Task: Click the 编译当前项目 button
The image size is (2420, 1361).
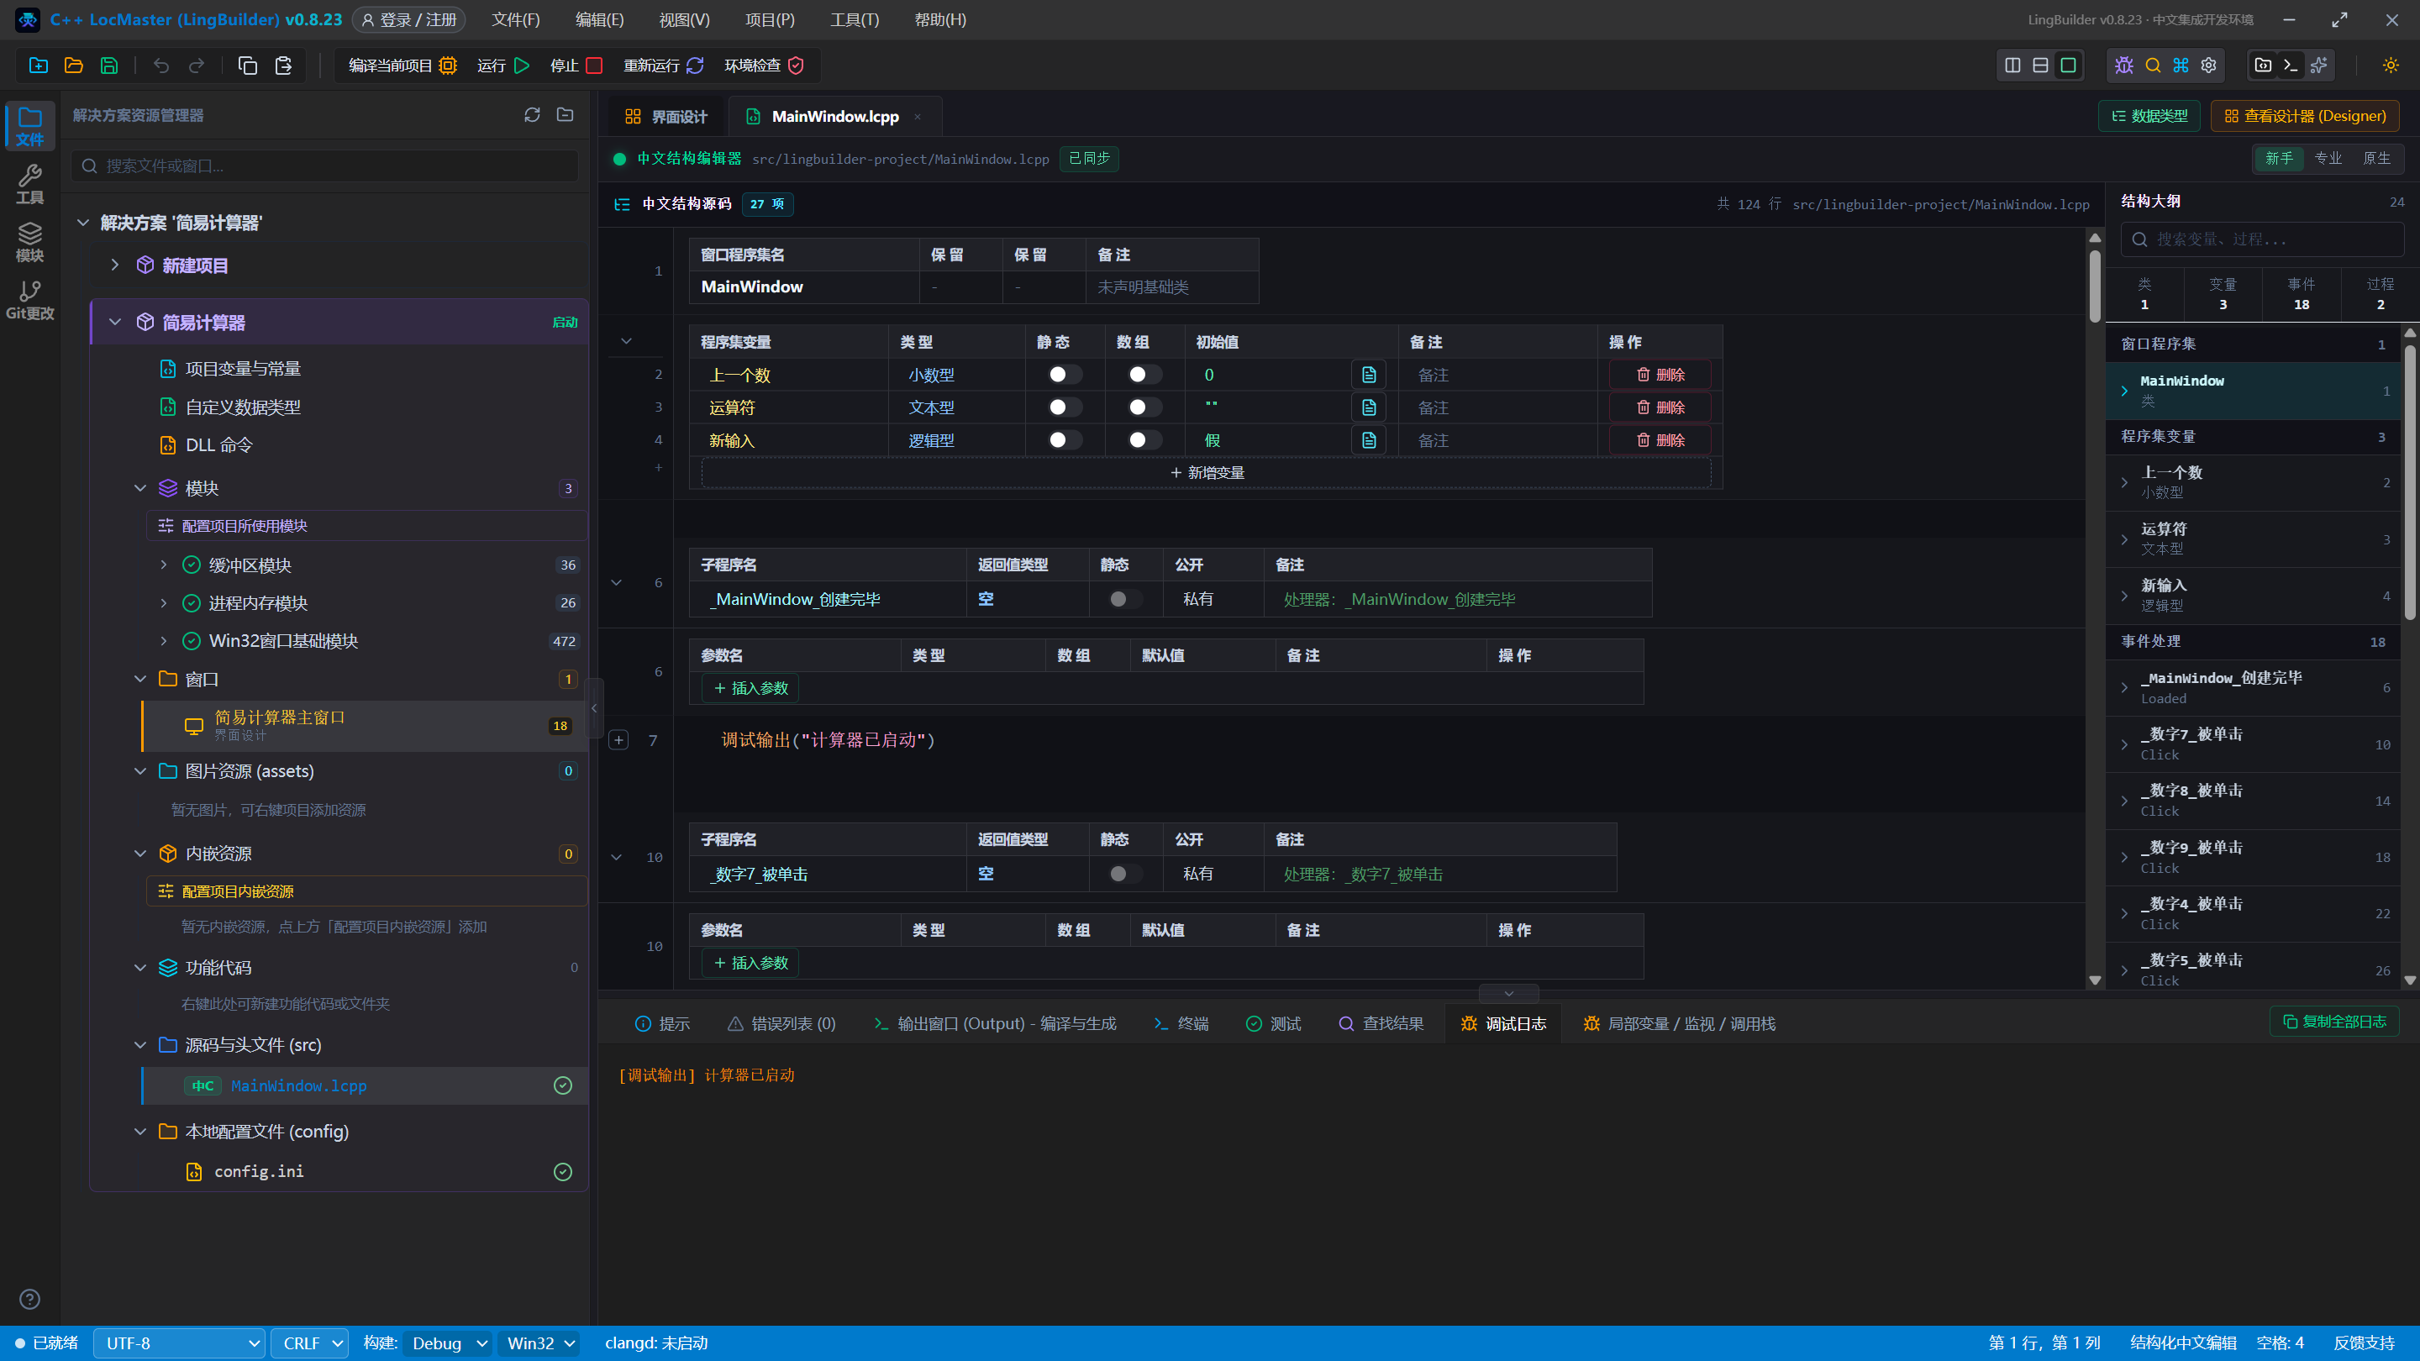Action: pos(402,66)
